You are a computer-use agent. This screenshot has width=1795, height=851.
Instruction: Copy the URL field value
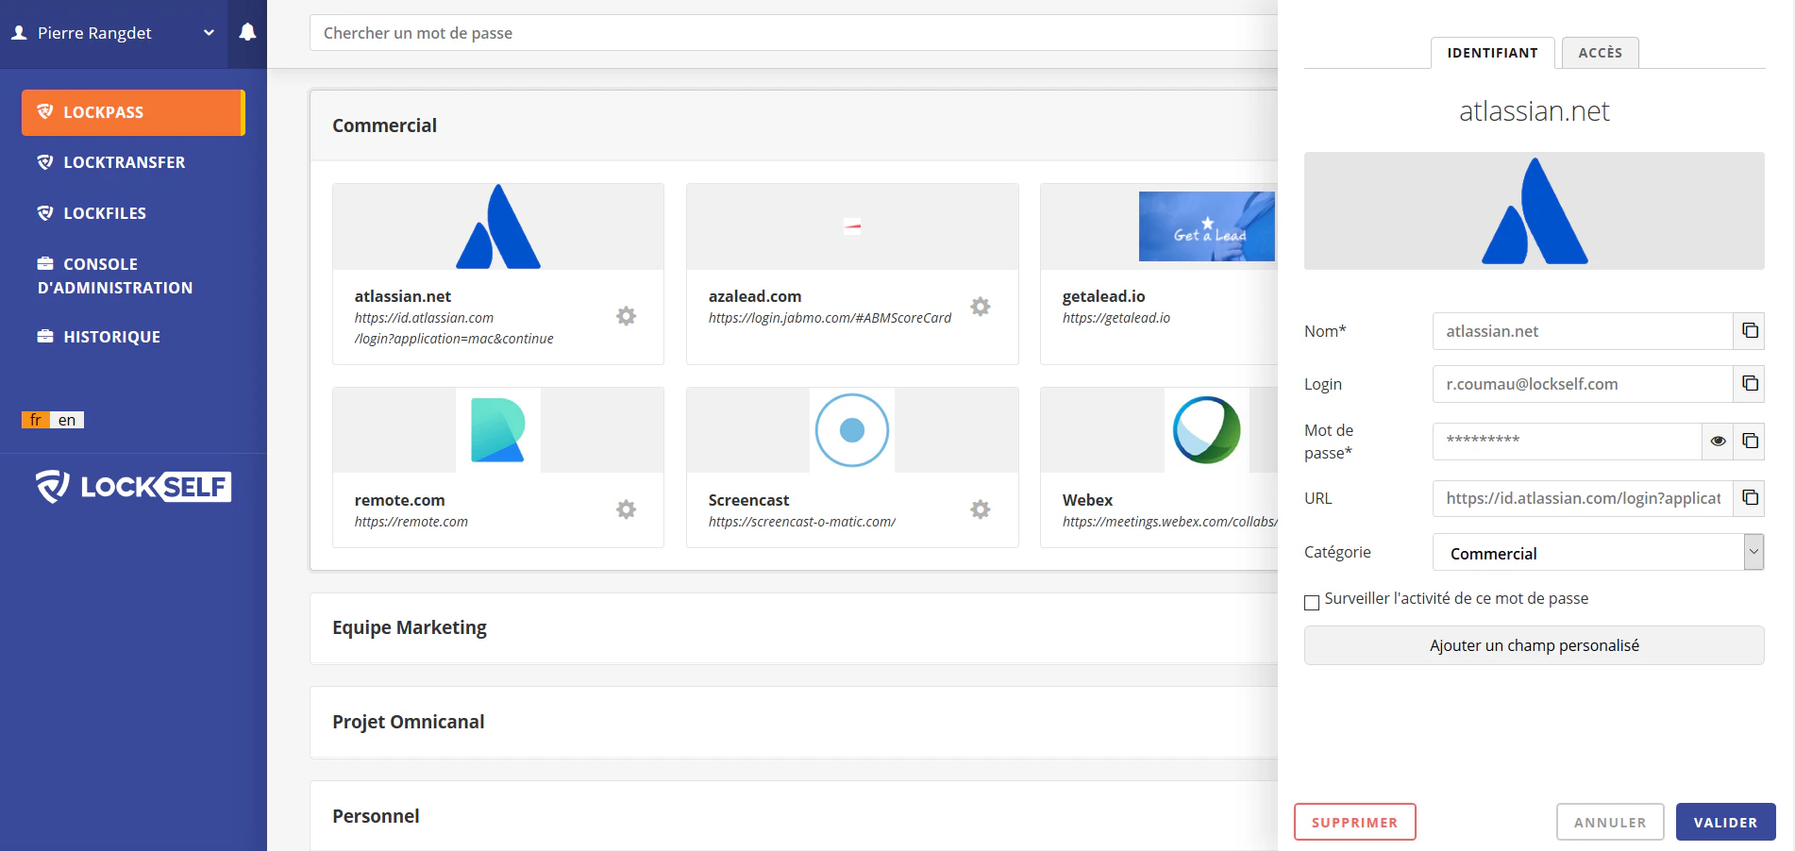(1750, 498)
